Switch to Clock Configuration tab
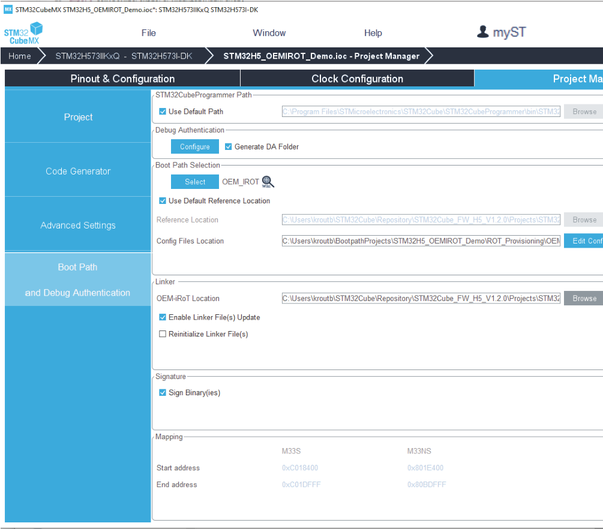 [x=357, y=79]
